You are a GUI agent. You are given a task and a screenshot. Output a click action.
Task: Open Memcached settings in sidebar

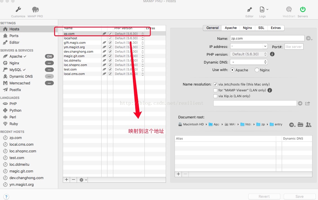[20, 83]
